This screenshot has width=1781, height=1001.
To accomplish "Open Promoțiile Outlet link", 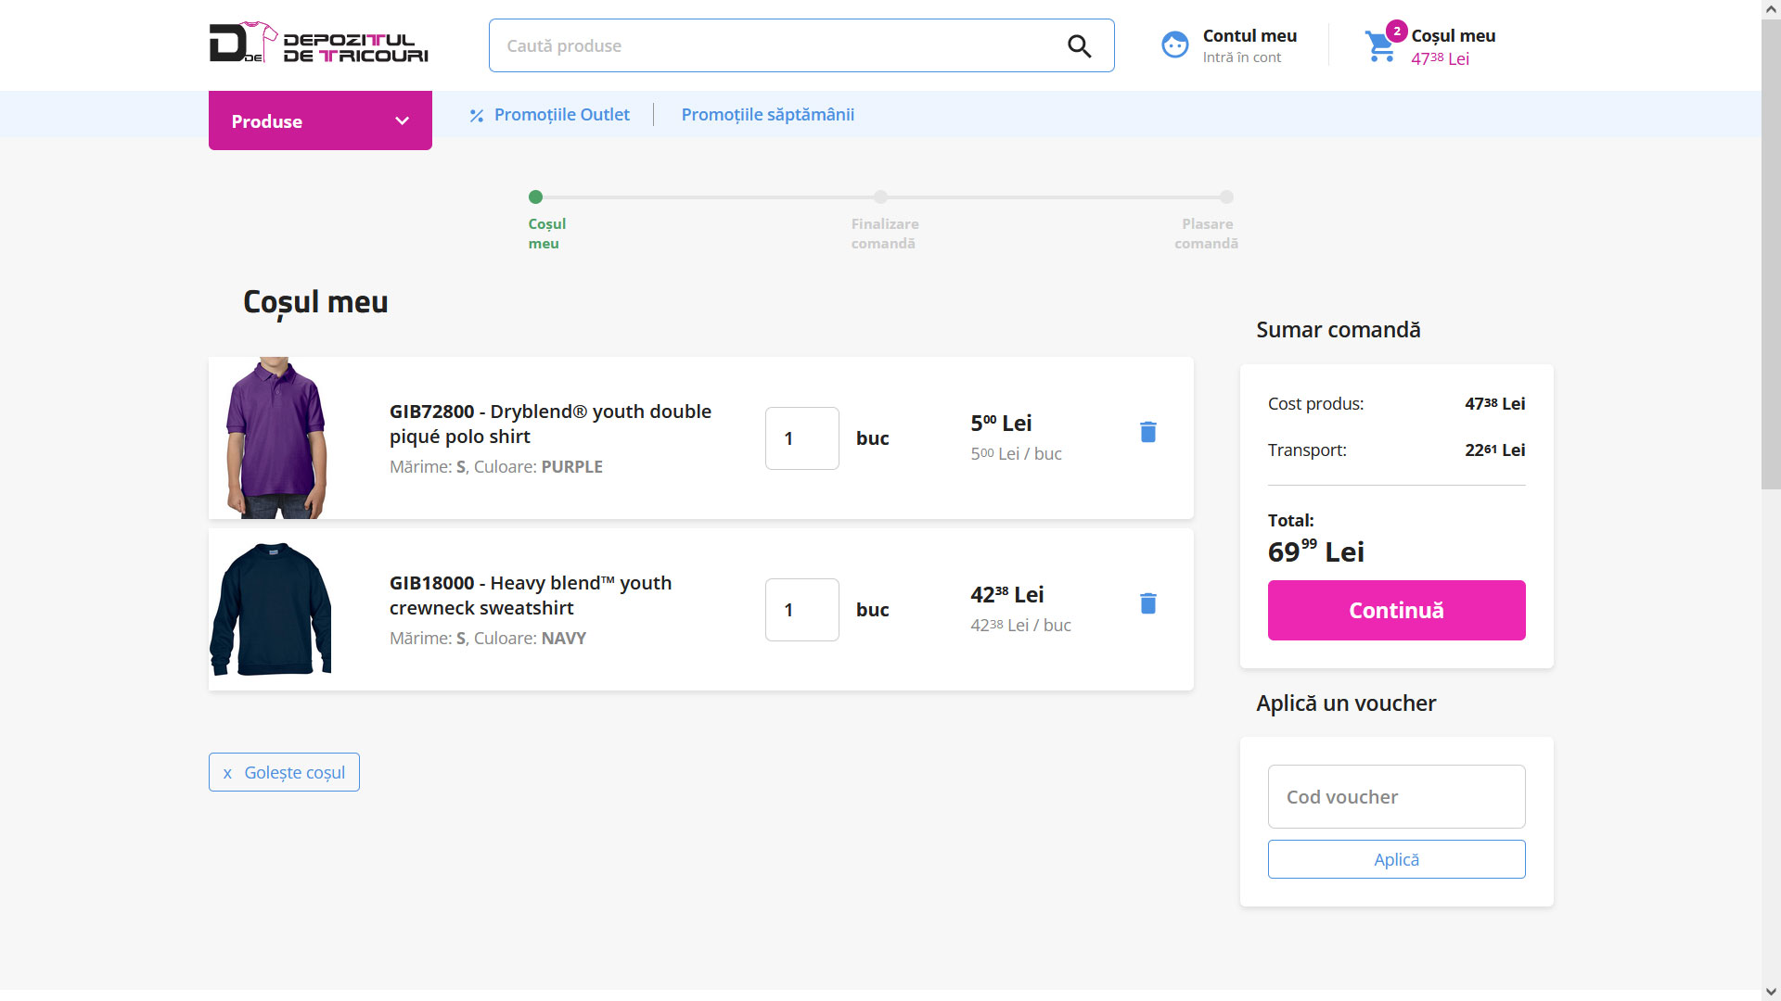I will pyautogui.click(x=561, y=115).
